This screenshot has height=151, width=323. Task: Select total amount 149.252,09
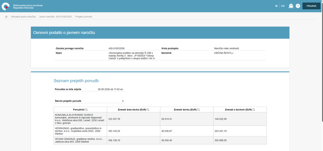coord(221,119)
